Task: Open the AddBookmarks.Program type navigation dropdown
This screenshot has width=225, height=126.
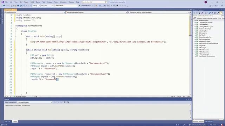Action: [x=96, y=13]
